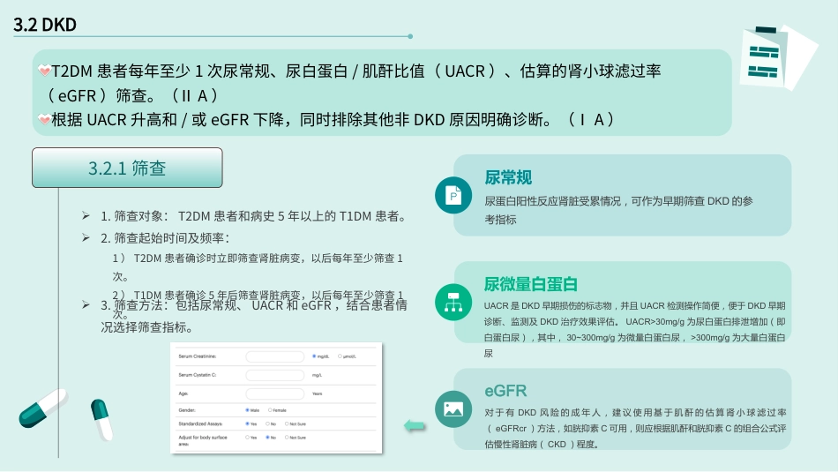
Task: Select Male gender radio button
Action: [x=248, y=410]
